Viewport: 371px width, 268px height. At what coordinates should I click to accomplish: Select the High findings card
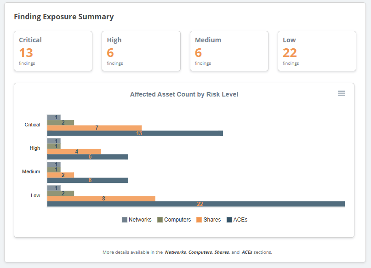pyautogui.click(x=141, y=51)
